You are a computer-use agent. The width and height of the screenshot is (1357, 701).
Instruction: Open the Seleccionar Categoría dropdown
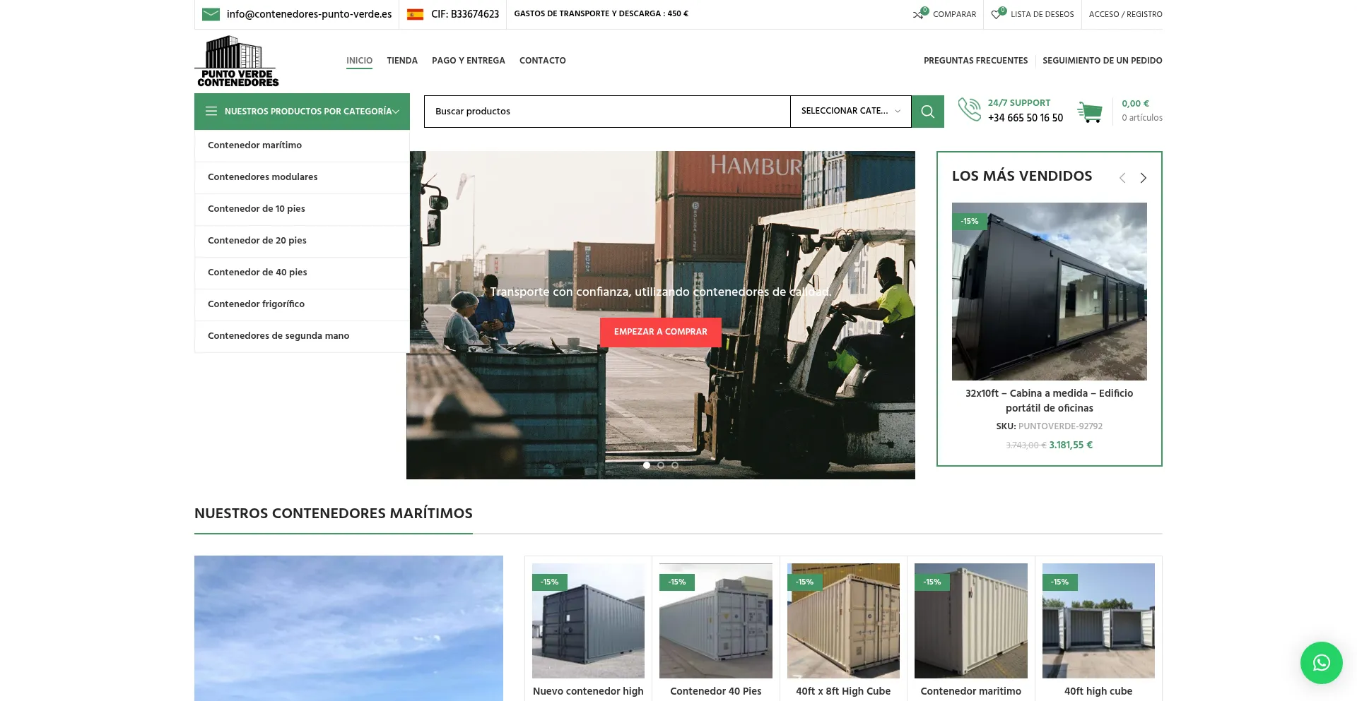pyautogui.click(x=850, y=112)
